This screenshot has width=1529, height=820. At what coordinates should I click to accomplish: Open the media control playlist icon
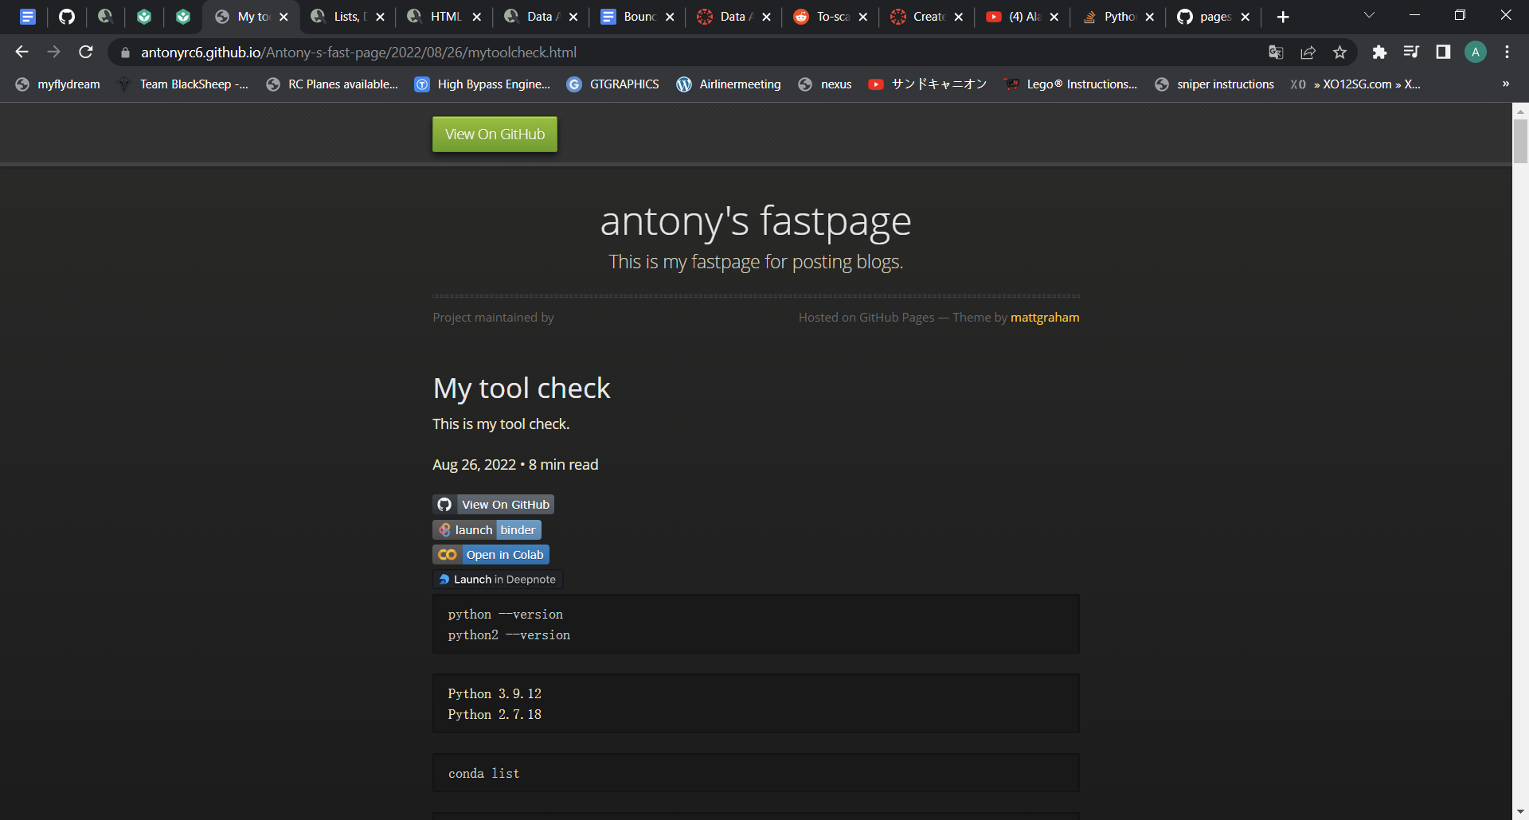click(1411, 52)
